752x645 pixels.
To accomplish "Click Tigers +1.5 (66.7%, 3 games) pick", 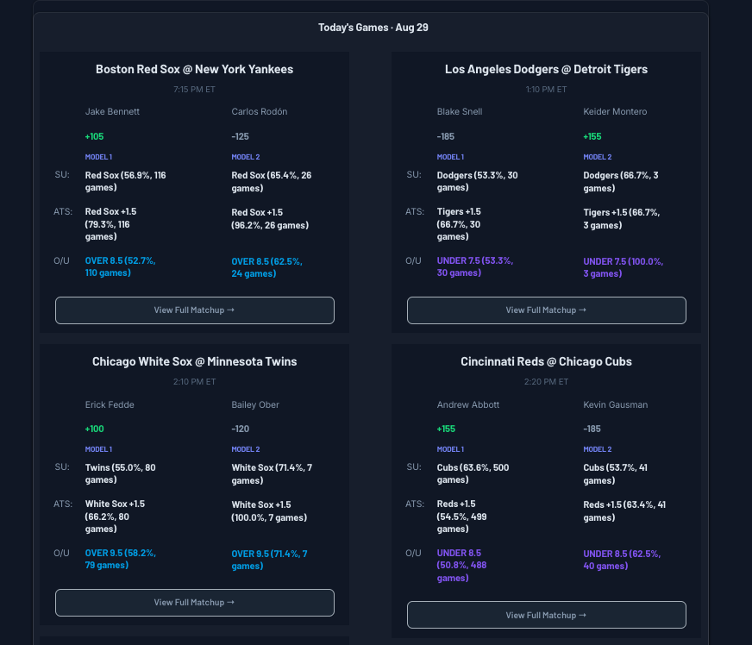I will (x=622, y=219).
